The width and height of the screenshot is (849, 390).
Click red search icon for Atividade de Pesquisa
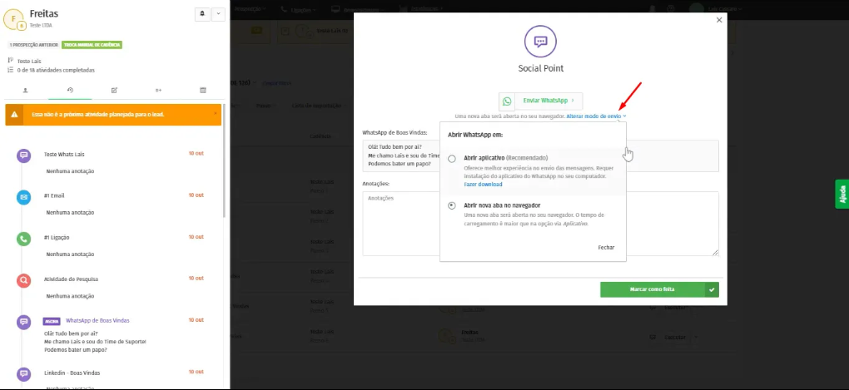click(23, 281)
